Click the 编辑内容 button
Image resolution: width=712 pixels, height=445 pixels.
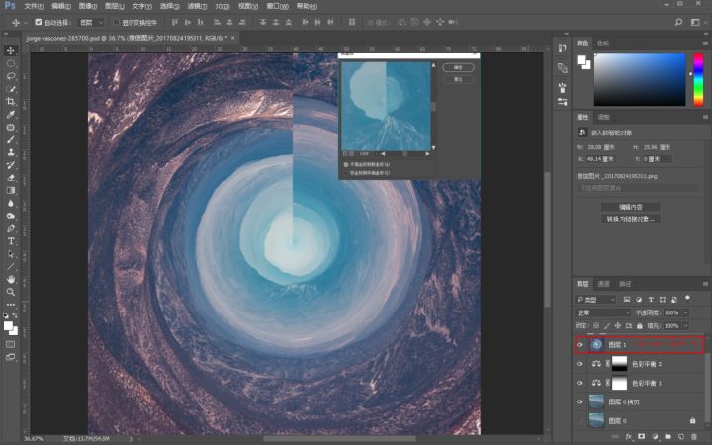point(629,206)
